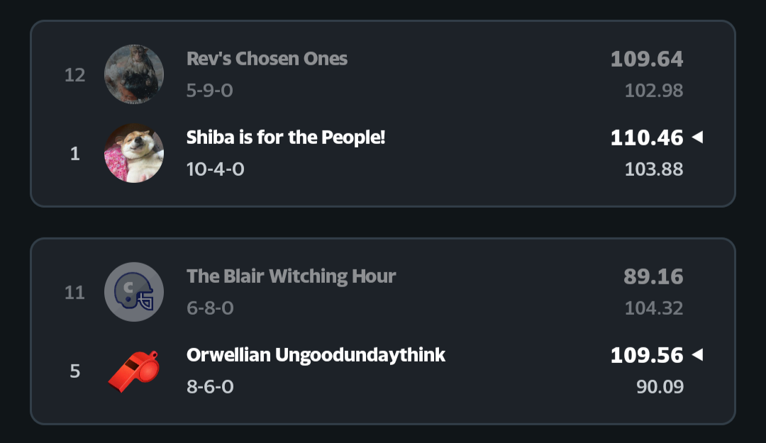Viewport: 766px width, 443px height.
Task: Click the 102.98 projected points
Action: click(653, 91)
